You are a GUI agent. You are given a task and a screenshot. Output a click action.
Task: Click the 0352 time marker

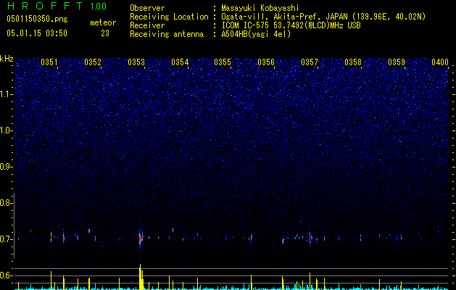[93, 62]
